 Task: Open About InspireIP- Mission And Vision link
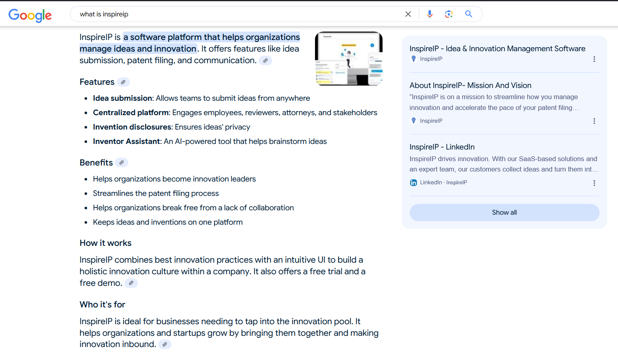[470, 86]
